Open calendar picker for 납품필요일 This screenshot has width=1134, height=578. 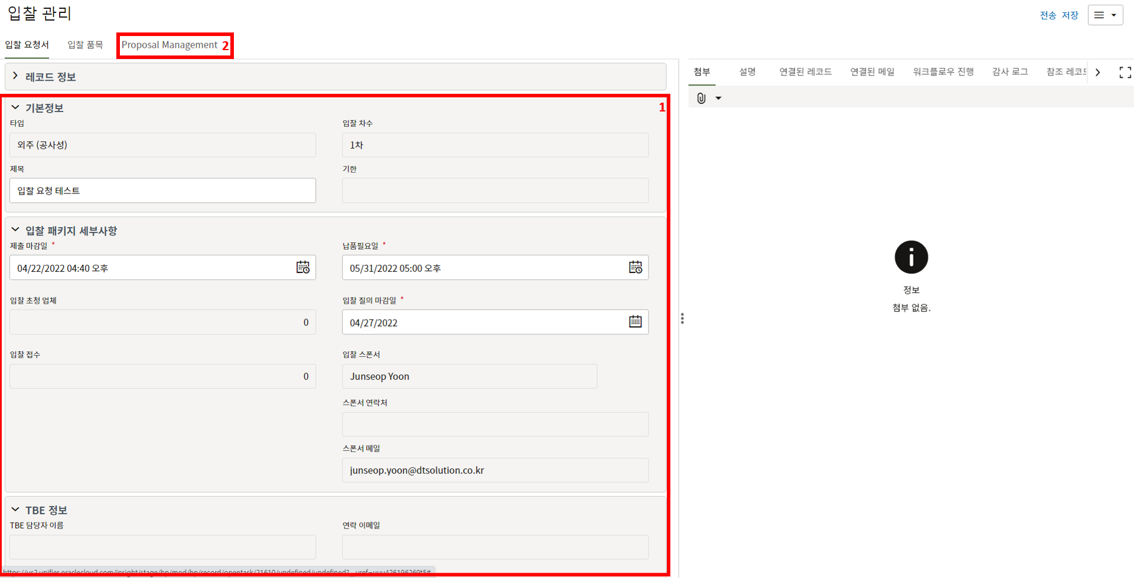[635, 268]
